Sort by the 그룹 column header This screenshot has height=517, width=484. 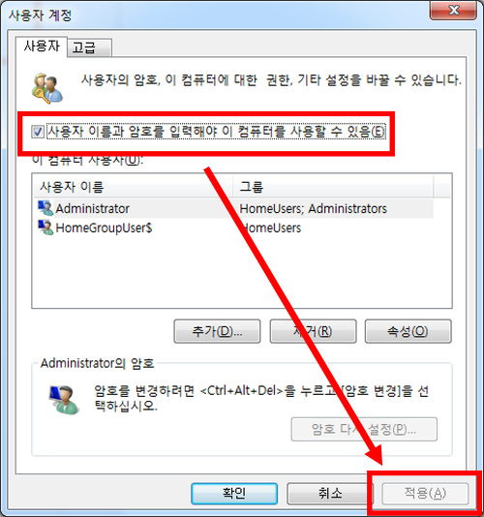(x=333, y=187)
